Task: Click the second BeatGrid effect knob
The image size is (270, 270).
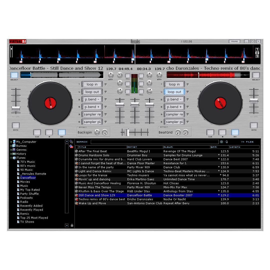Action: point(185,132)
